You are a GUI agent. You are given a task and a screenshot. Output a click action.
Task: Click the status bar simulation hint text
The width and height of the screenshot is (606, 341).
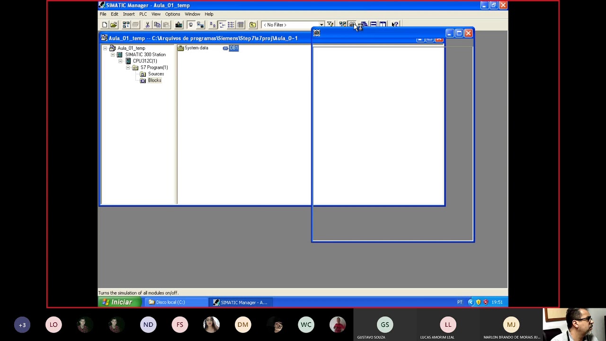pos(138,293)
